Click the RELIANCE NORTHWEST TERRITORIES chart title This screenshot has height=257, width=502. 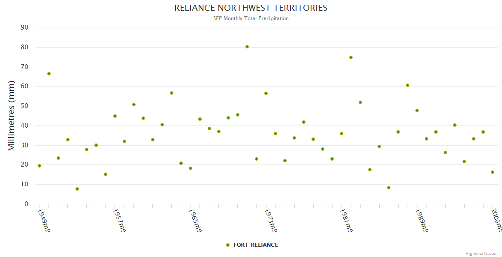click(x=251, y=8)
